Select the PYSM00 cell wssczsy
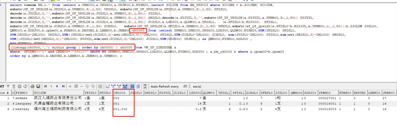 24,109
